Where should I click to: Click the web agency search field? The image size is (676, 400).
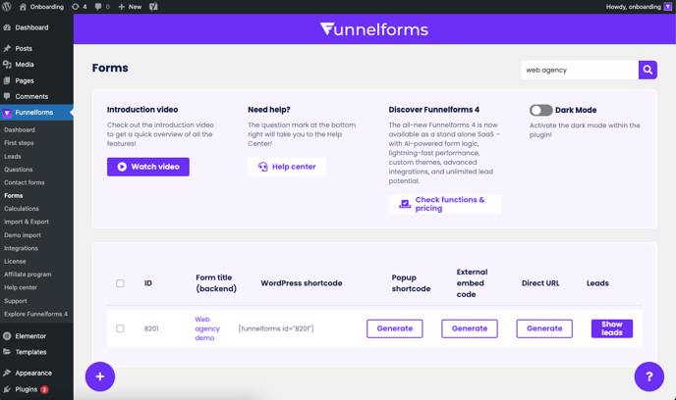[580, 70]
